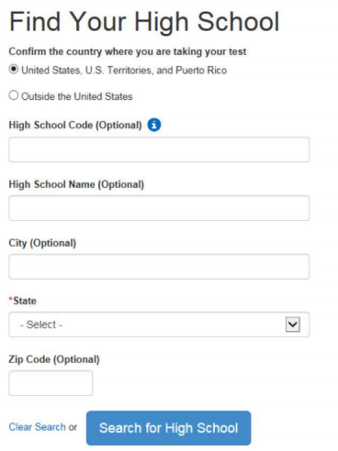Image resolution: width=338 pixels, height=451 pixels.
Task: Focus the High School Name field
Action: click(x=159, y=208)
